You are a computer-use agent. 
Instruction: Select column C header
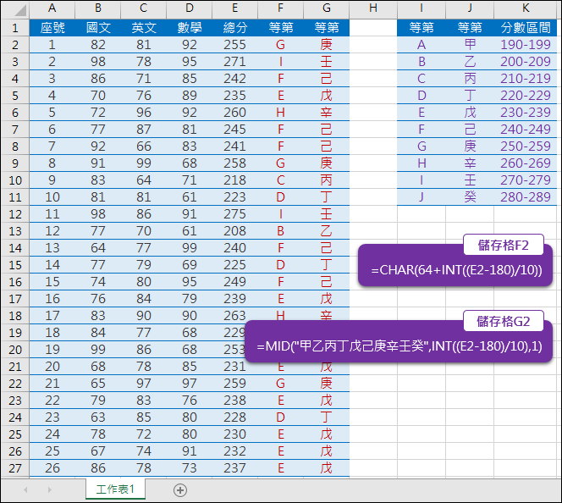pyautogui.click(x=143, y=8)
